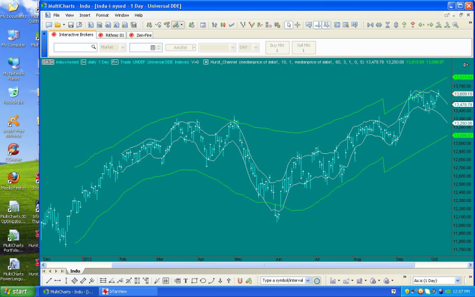The height and width of the screenshot is (297, 475).
Task: Click the red down-arrow scale icon
Action: click(413, 25)
